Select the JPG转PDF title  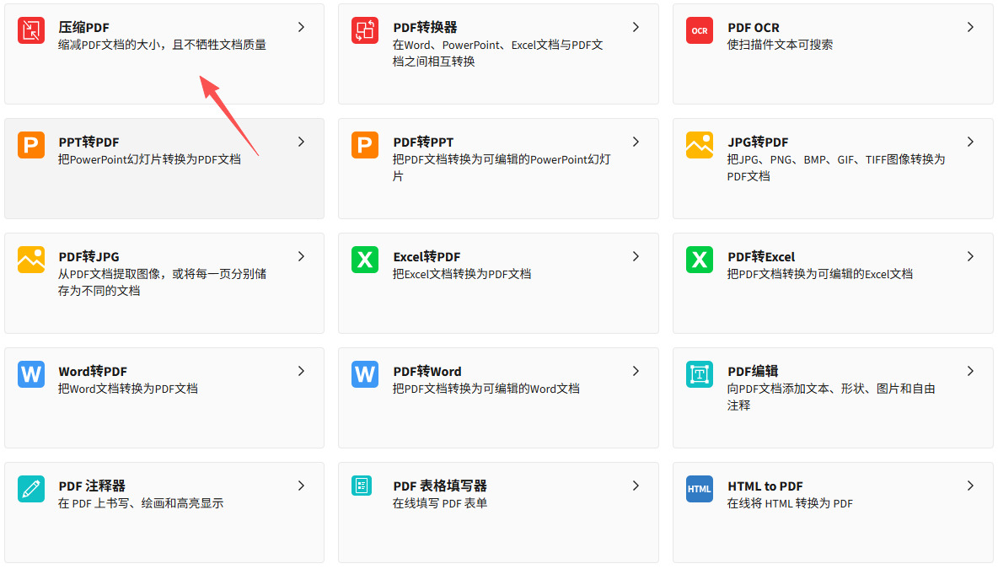coord(758,142)
